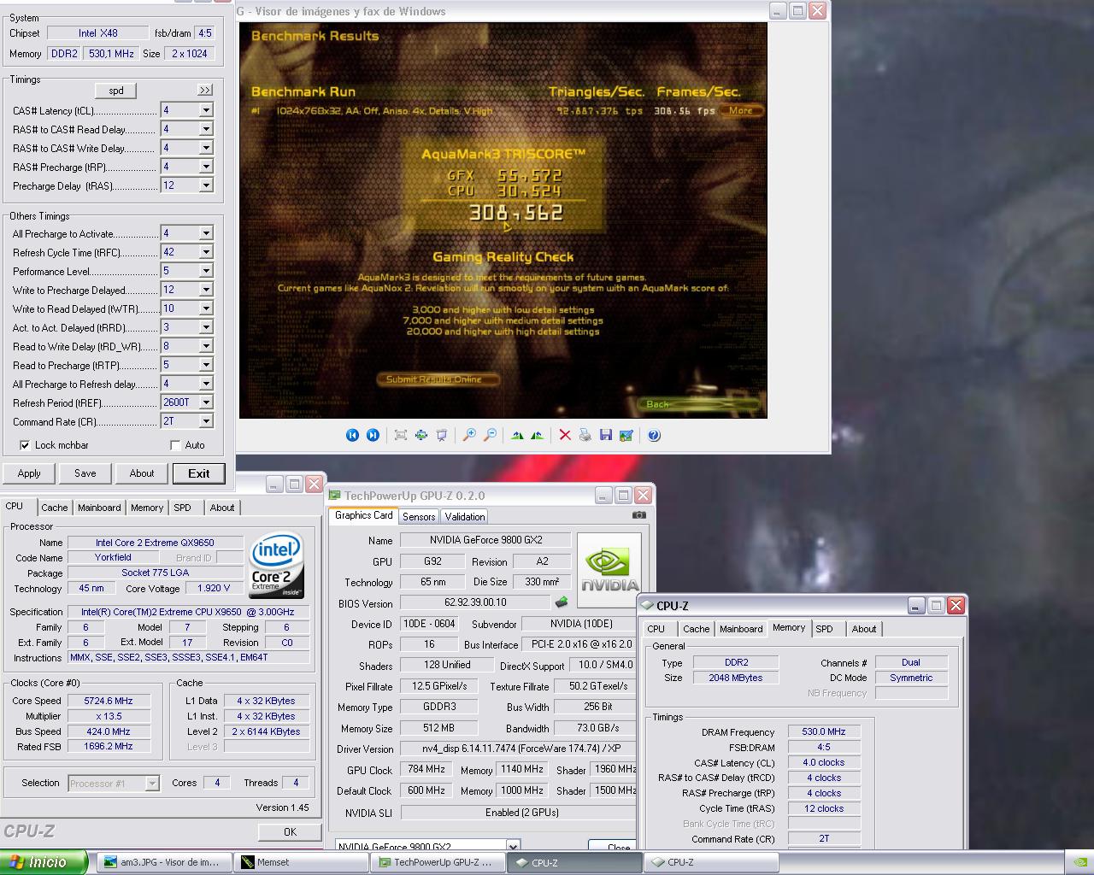Click the About button in Memset
The height and width of the screenshot is (875, 1094).
coord(142,473)
